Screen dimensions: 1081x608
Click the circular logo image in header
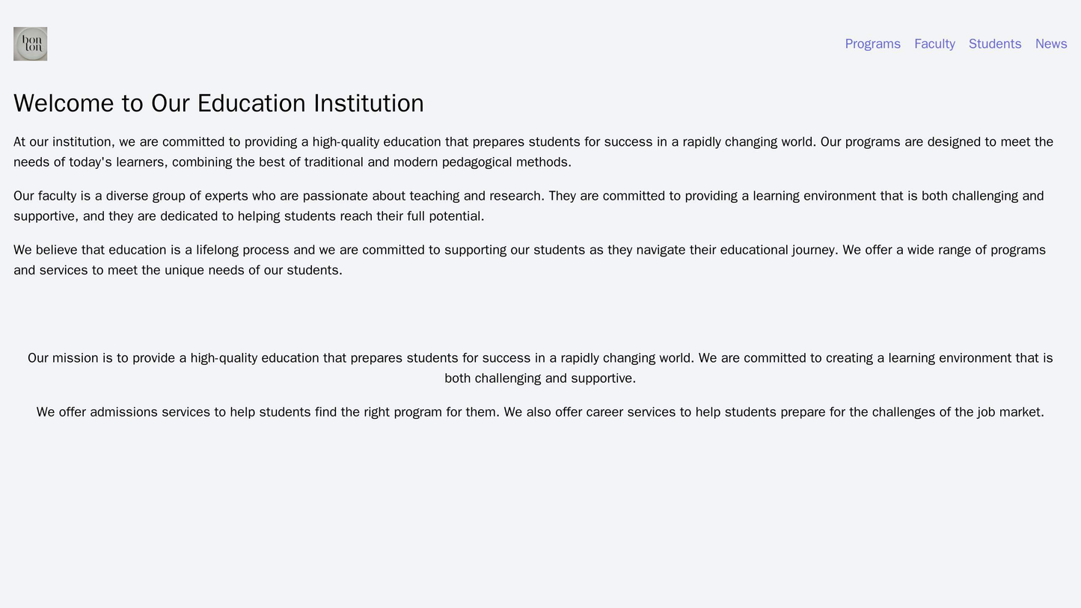(x=30, y=43)
